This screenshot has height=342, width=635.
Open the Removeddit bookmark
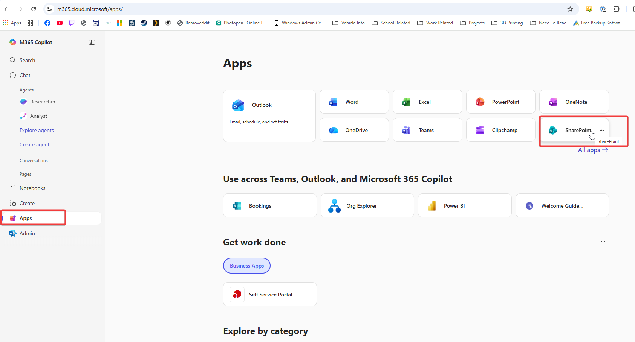[193, 23]
